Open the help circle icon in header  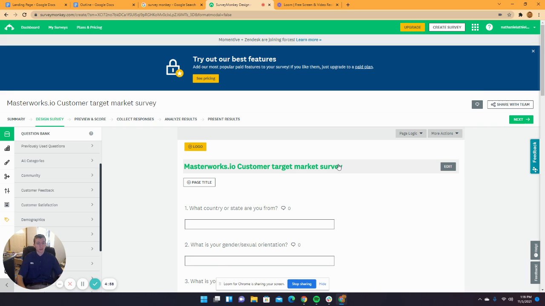point(489,27)
